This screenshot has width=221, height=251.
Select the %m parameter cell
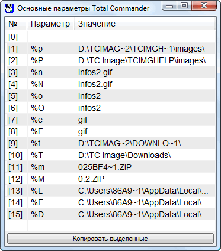click(38, 167)
